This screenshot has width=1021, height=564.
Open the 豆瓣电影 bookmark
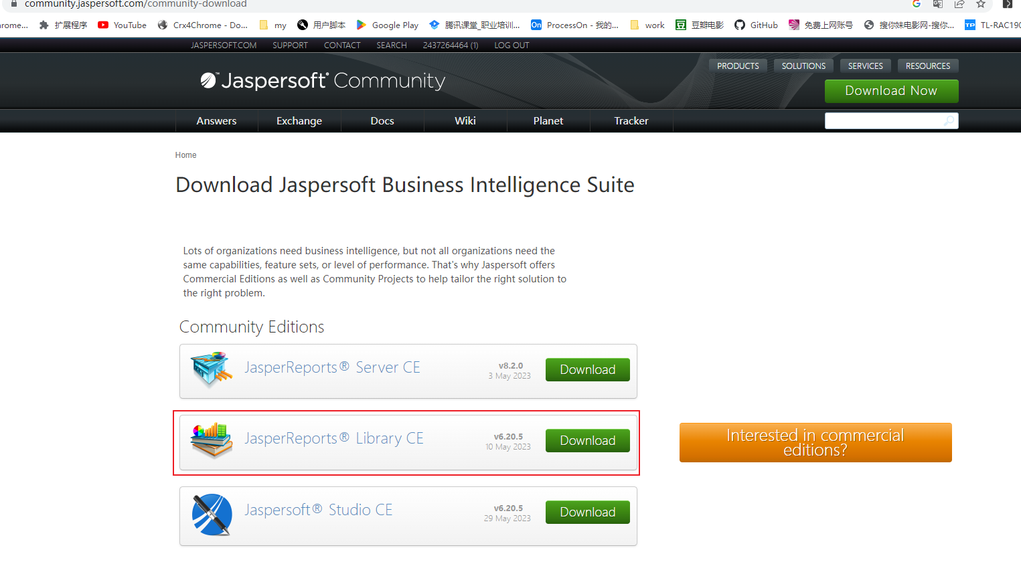(x=700, y=25)
